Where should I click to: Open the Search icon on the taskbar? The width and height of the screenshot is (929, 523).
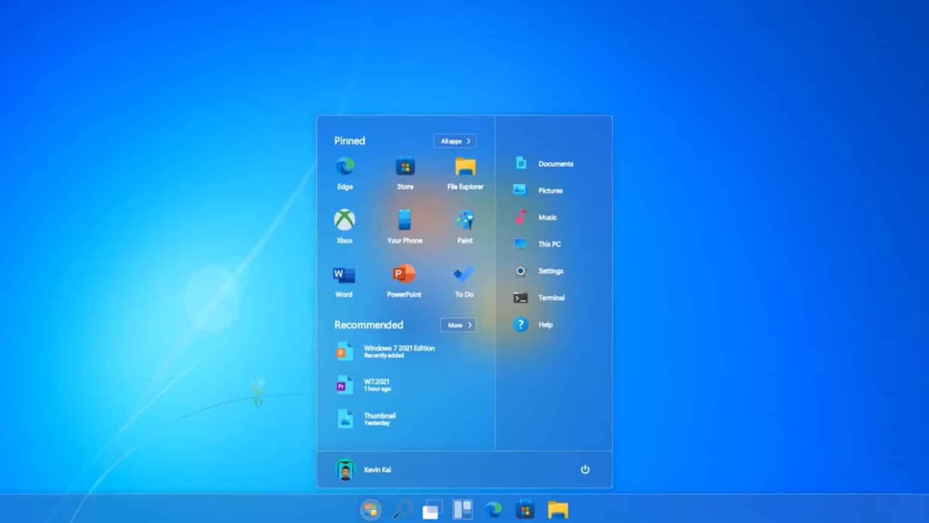point(401,509)
